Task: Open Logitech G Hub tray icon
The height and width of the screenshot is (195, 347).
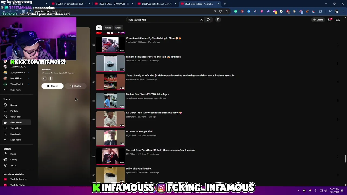Action: (x=304, y=191)
